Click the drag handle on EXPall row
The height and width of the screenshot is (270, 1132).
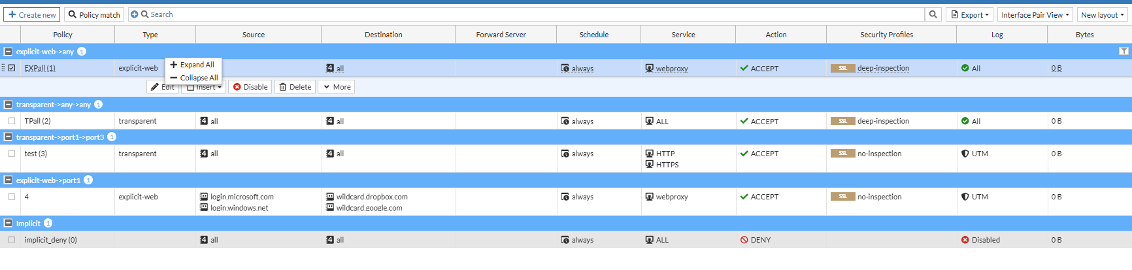pos(3,68)
